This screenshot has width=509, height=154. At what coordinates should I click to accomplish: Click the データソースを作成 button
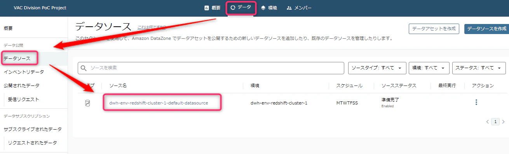(486, 29)
